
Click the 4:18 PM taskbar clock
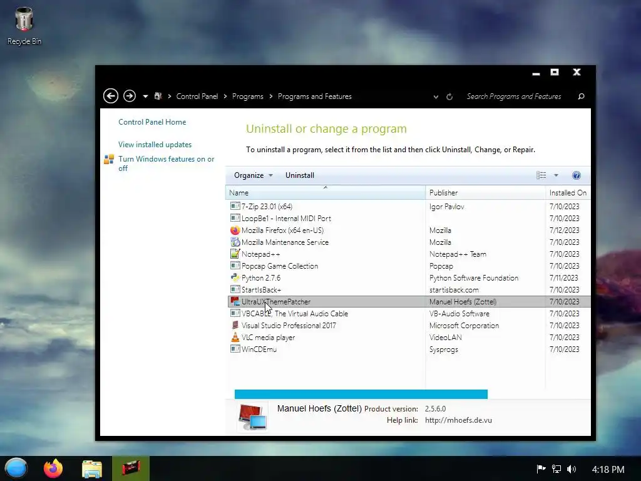(608, 469)
